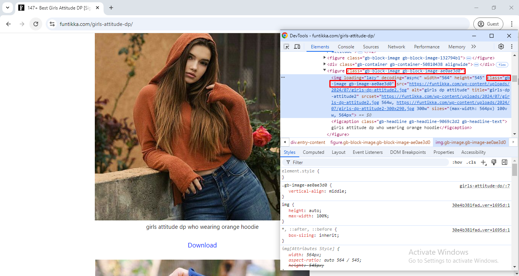Expand the gb-container-50810438 div node
This screenshot has height=276, width=519.
[x=324, y=64]
